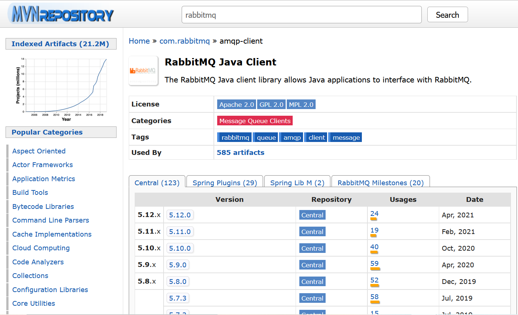Click Central badge in 5.12.0 row
The width and height of the screenshot is (518, 315).
[x=312, y=215]
